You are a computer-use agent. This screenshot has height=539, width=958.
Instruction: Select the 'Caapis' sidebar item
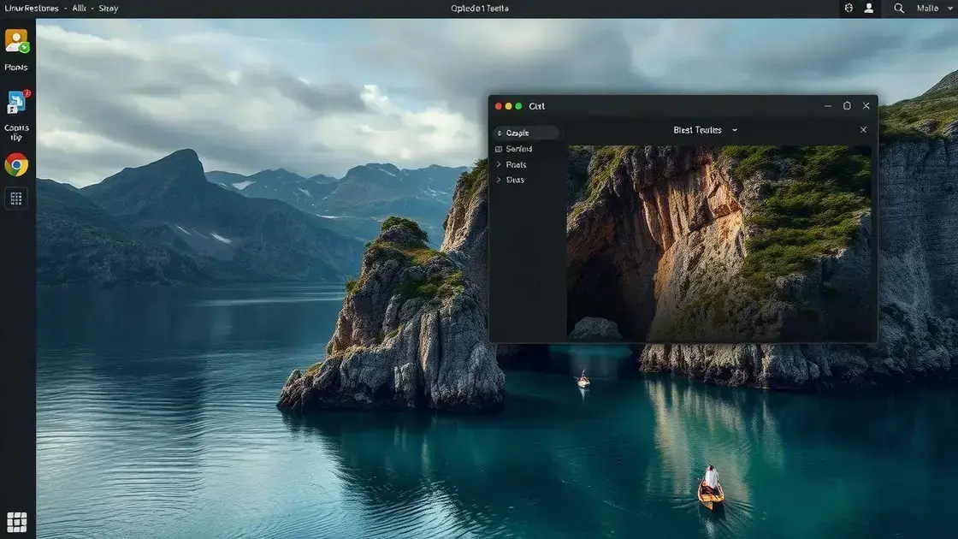click(526, 133)
